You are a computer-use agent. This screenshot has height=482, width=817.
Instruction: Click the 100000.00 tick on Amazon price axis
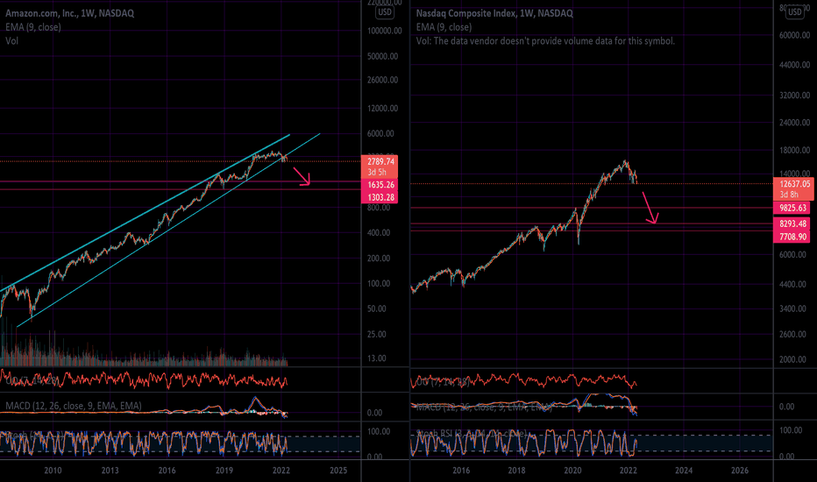point(385,31)
